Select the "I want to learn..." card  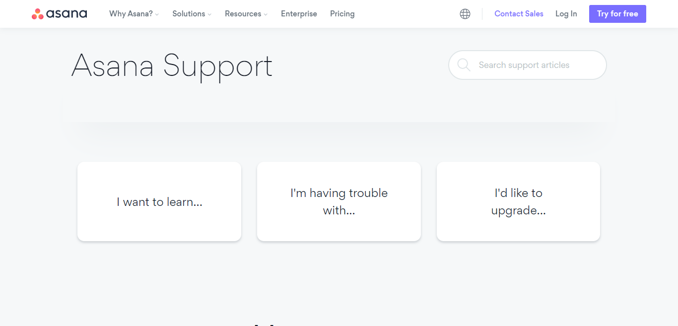pyautogui.click(x=159, y=201)
